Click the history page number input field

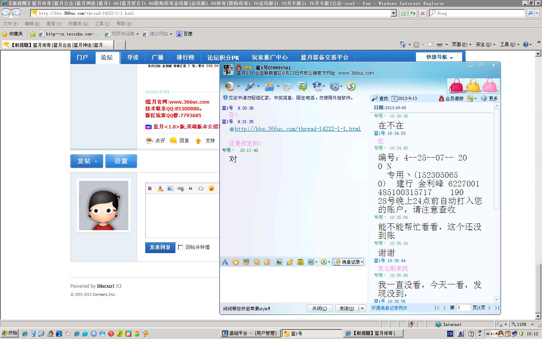coord(463,308)
